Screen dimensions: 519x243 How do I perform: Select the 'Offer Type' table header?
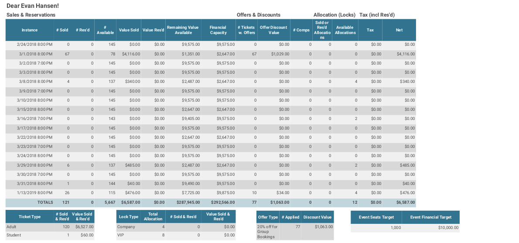268,217
